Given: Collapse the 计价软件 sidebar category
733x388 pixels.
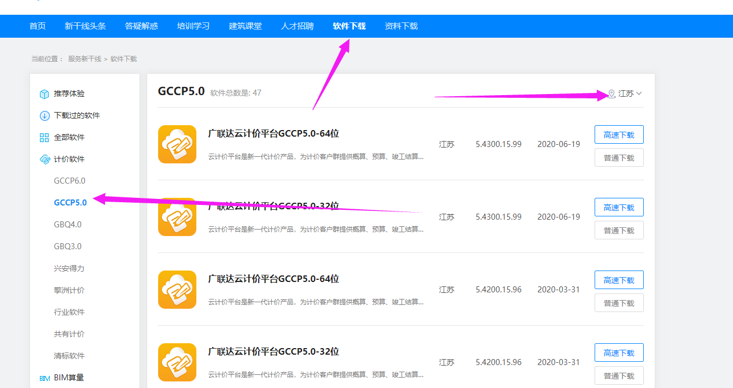Looking at the screenshot, I should pyautogui.click(x=69, y=160).
